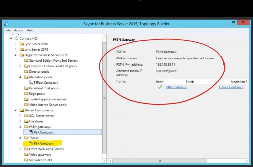Click the Director pools folder icon
This screenshot has width=253, height=167.
26,71
